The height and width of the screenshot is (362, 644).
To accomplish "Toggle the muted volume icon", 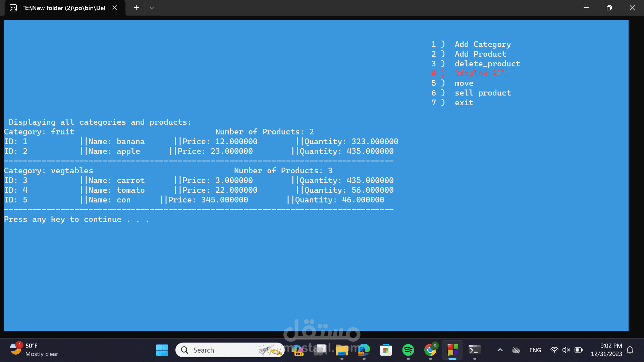I will click(566, 350).
